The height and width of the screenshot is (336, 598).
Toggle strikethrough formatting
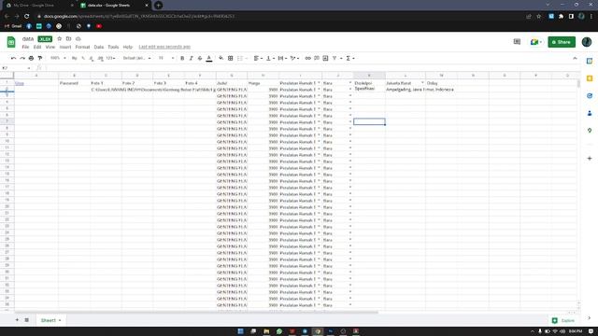click(200, 58)
